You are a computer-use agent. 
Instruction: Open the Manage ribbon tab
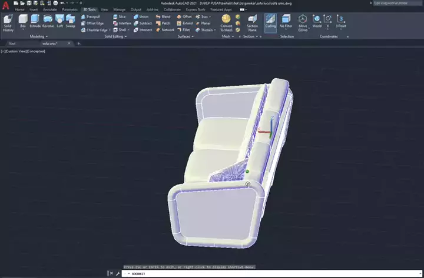click(x=120, y=9)
